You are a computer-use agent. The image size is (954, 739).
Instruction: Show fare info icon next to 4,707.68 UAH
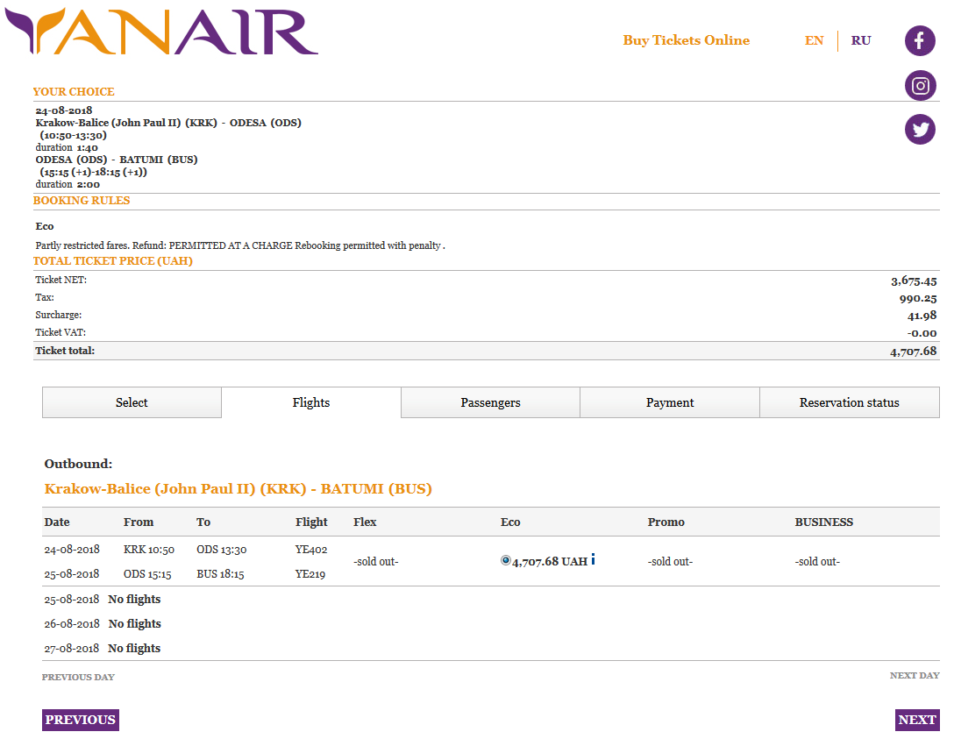coord(594,559)
